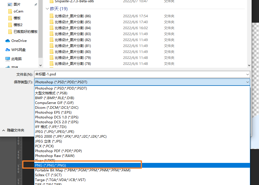
Task: Click folder icon of 比格设计_图片分割 (78)
Action: point(51,63)
